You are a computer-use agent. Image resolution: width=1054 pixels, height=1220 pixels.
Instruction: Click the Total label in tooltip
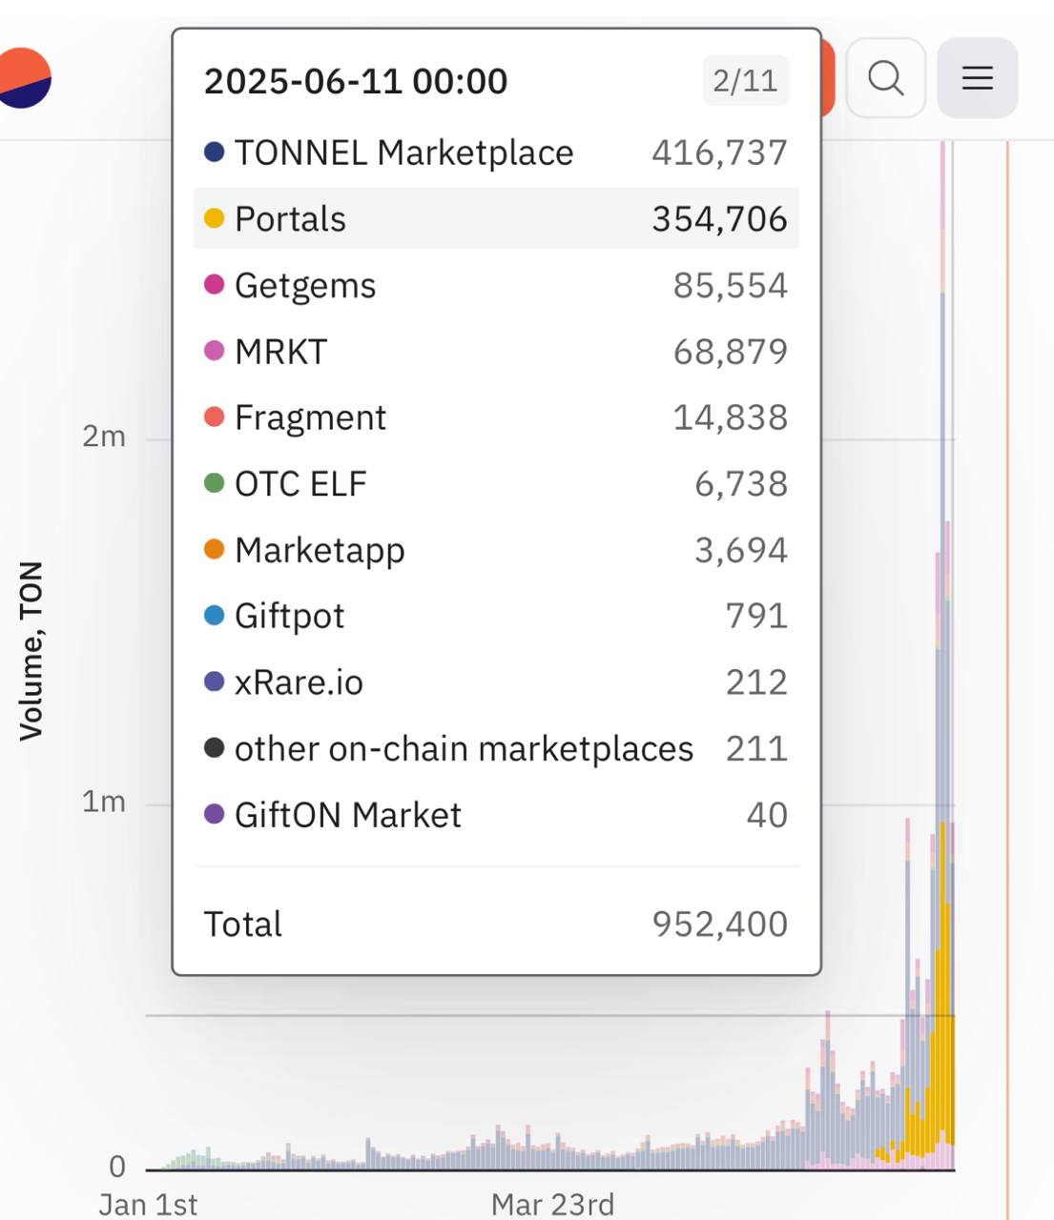(x=243, y=925)
